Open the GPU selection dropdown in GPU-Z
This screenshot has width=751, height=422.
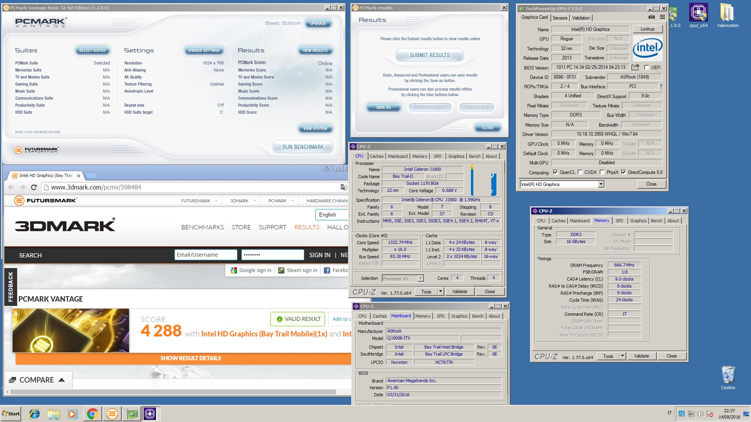point(601,184)
